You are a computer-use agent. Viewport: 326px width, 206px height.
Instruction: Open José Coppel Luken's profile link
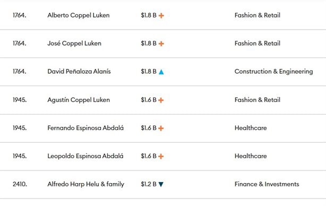pos(74,43)
